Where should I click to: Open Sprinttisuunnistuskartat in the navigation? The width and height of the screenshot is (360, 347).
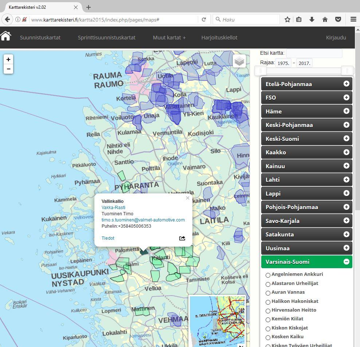[x=106, y=38]
